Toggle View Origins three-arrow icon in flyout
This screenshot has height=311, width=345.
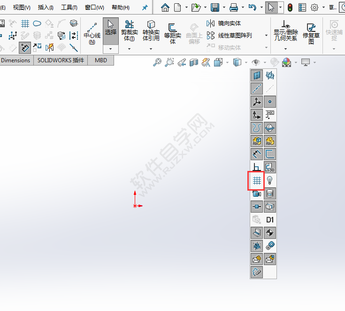257,102
